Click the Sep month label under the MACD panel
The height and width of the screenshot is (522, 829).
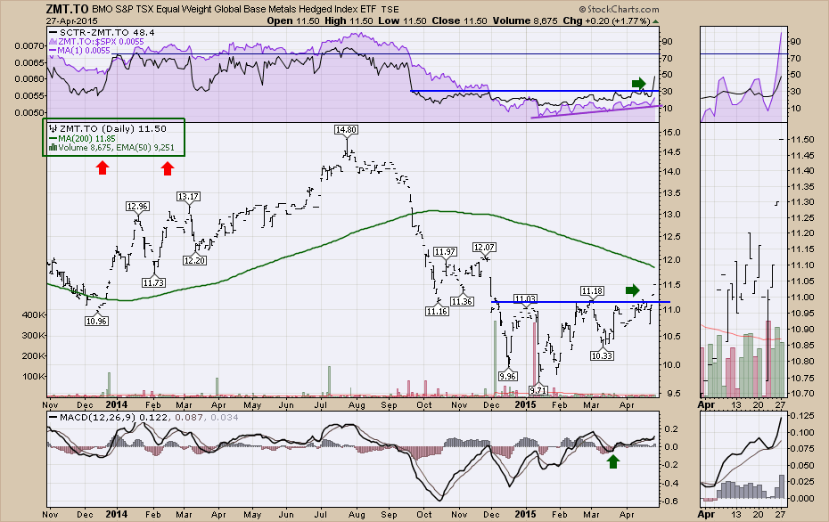coord(389,515)
